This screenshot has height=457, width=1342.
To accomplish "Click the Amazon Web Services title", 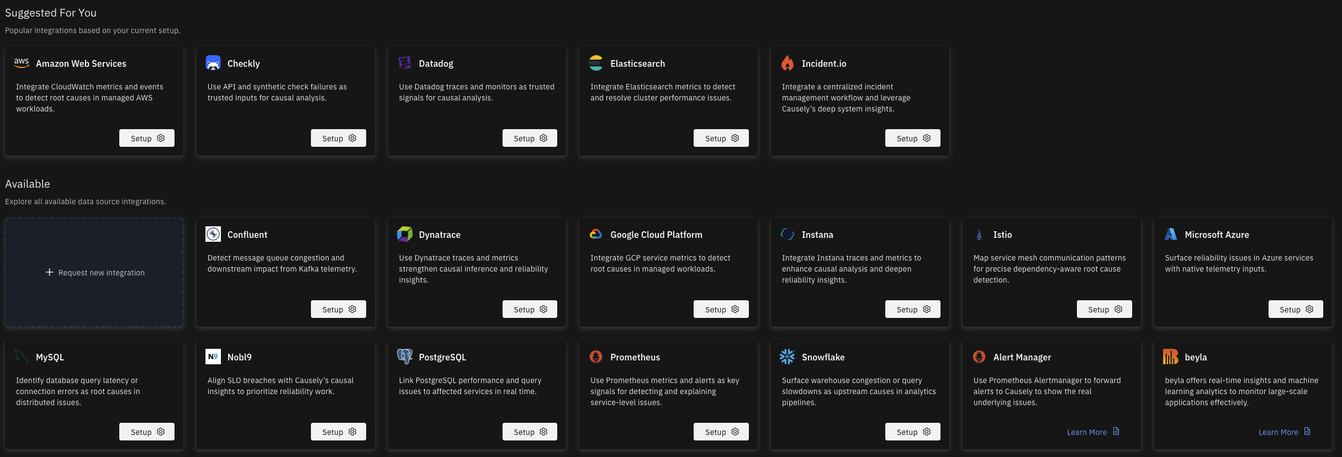I will pyautogui.click(x=81, y=63).
